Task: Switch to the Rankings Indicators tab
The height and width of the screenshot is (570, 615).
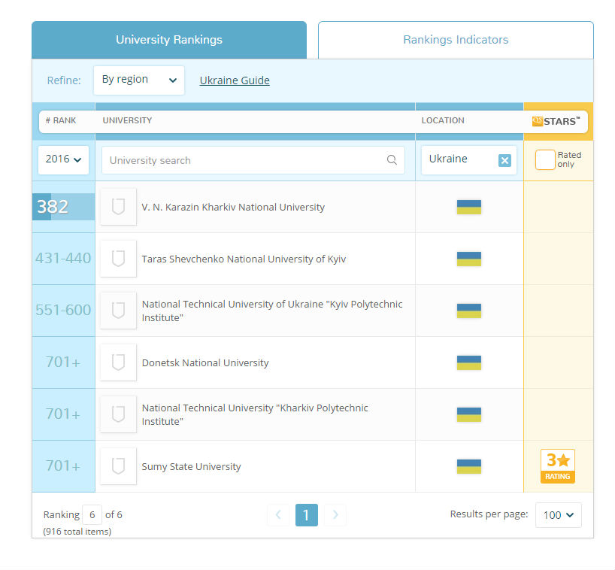Action: pos(456,40)
